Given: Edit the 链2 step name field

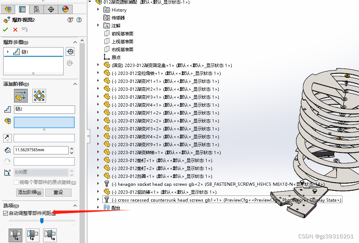Looking at the screenshot, I should click(45, 109).
